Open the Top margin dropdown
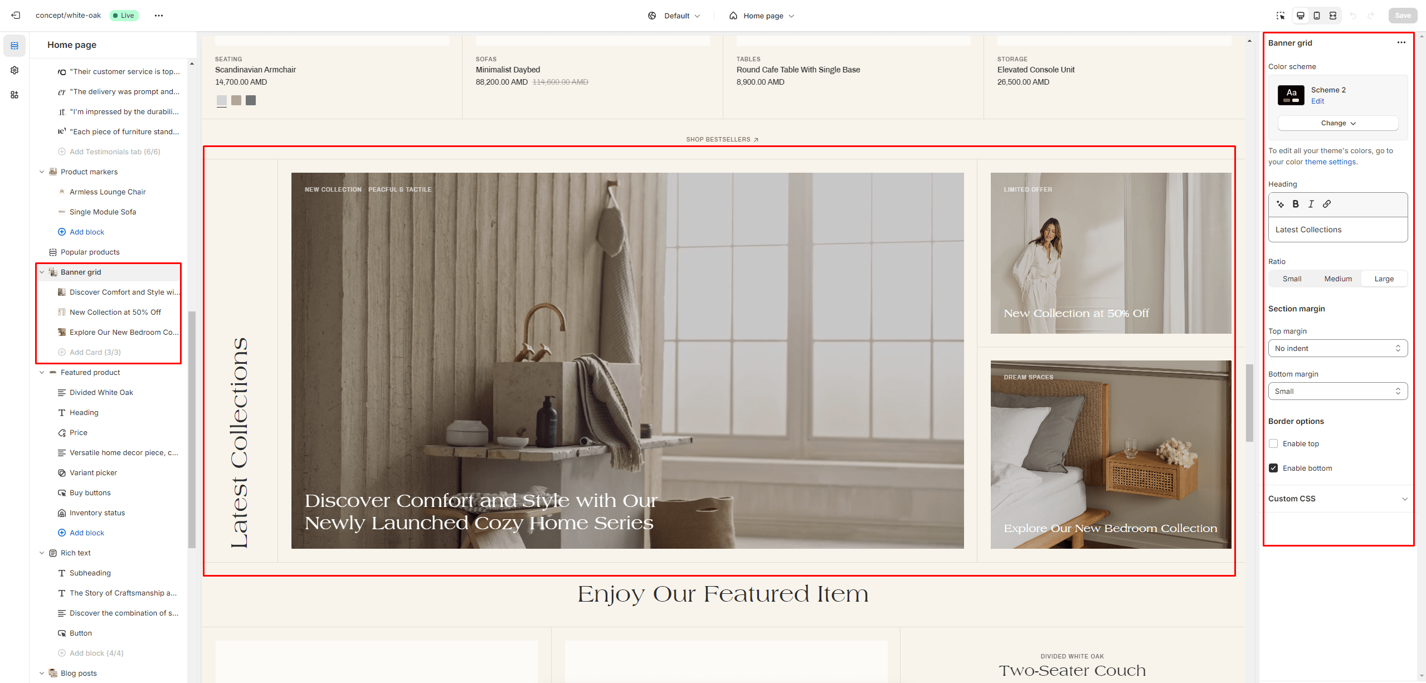 tap(1337, 348)
